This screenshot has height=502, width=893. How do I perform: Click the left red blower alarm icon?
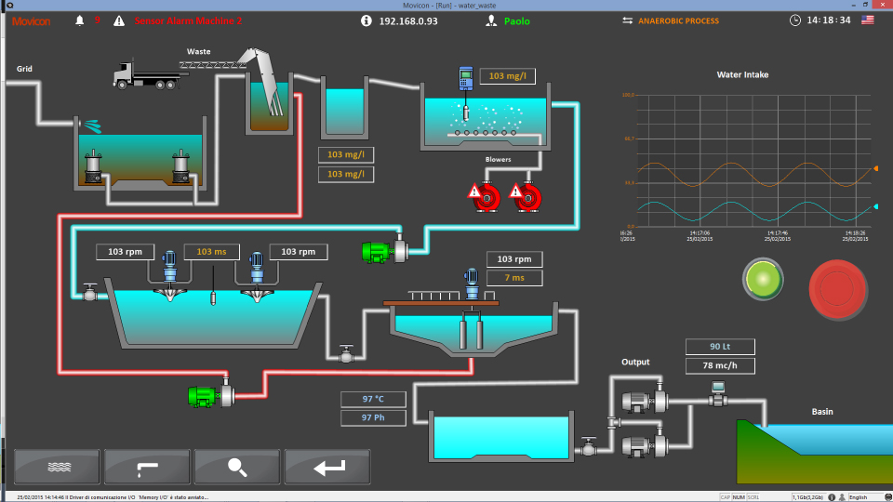coord(484,197)
